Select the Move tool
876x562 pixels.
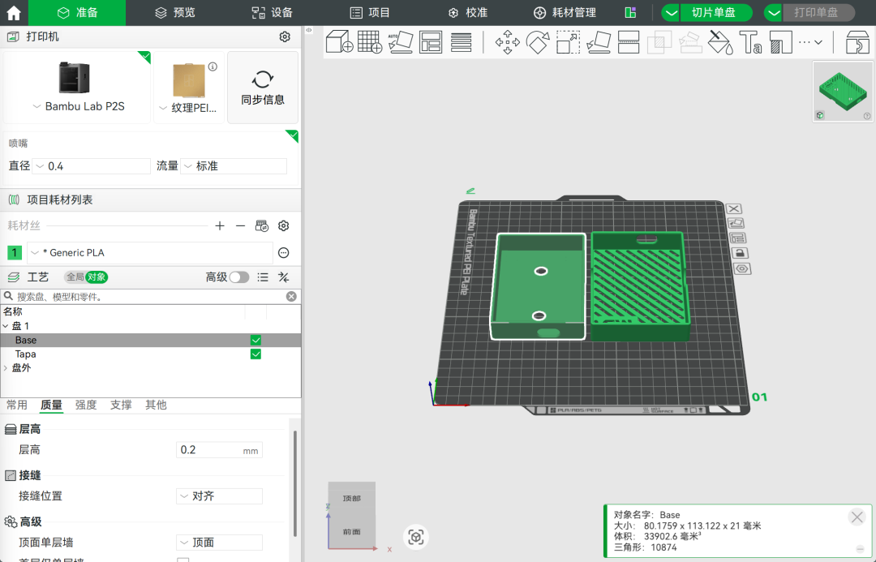[507, 42]
